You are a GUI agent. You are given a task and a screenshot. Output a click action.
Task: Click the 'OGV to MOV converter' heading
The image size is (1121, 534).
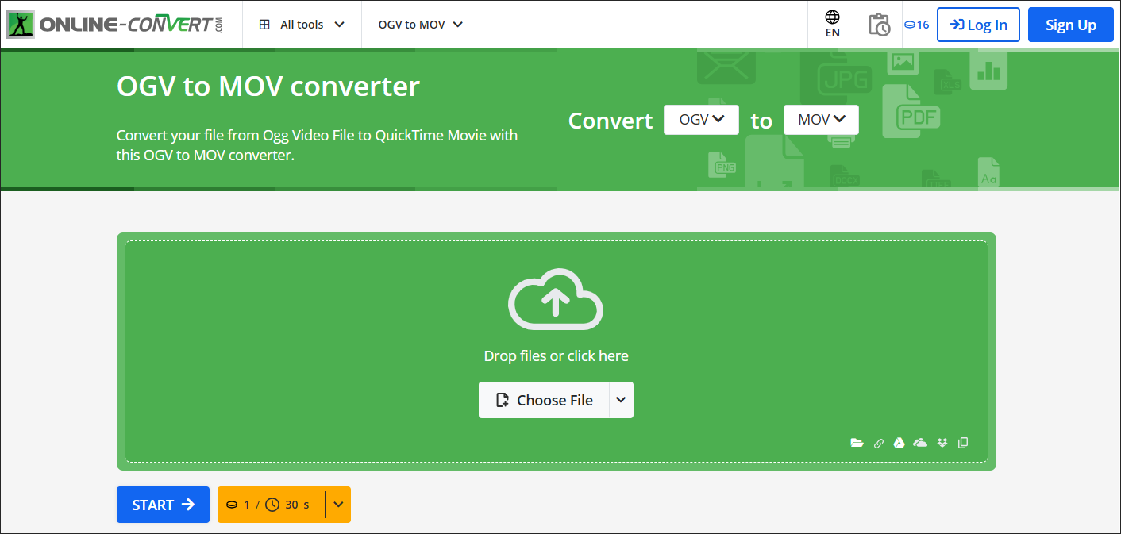click(x=268, y=86)
